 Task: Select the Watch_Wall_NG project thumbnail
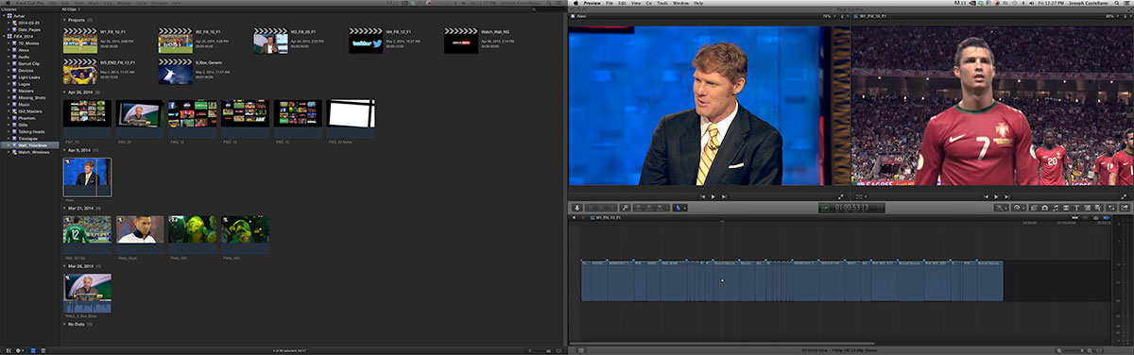click(461, 41)
